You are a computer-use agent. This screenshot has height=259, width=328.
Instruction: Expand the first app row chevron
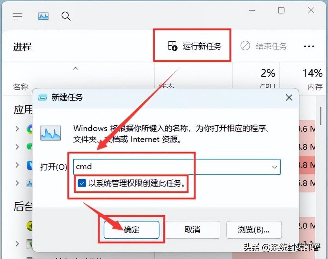17,129
